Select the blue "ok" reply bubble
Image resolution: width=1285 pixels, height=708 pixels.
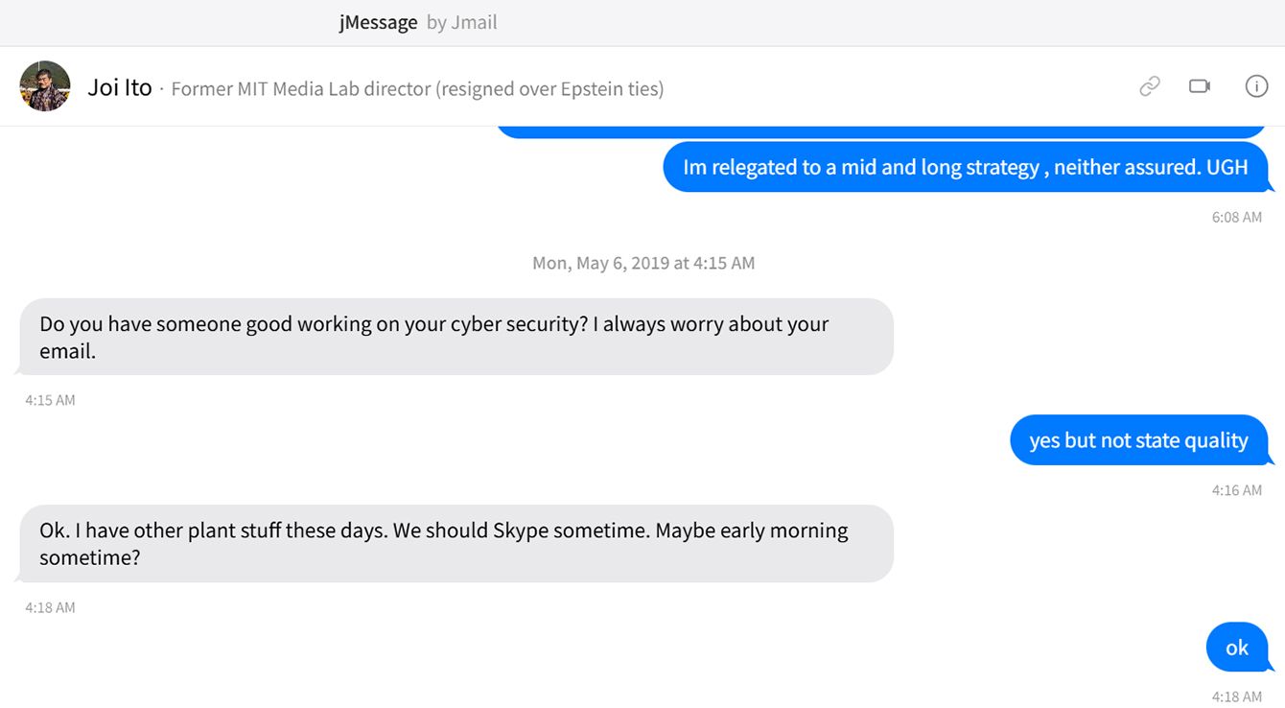(1236, 648)
